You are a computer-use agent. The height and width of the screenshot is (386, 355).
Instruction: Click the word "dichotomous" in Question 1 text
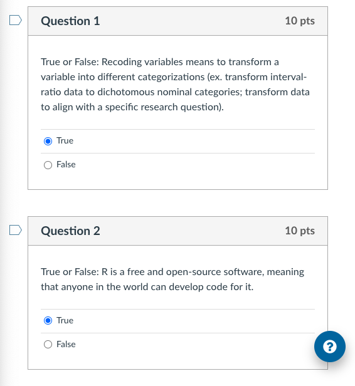point(126,92)
